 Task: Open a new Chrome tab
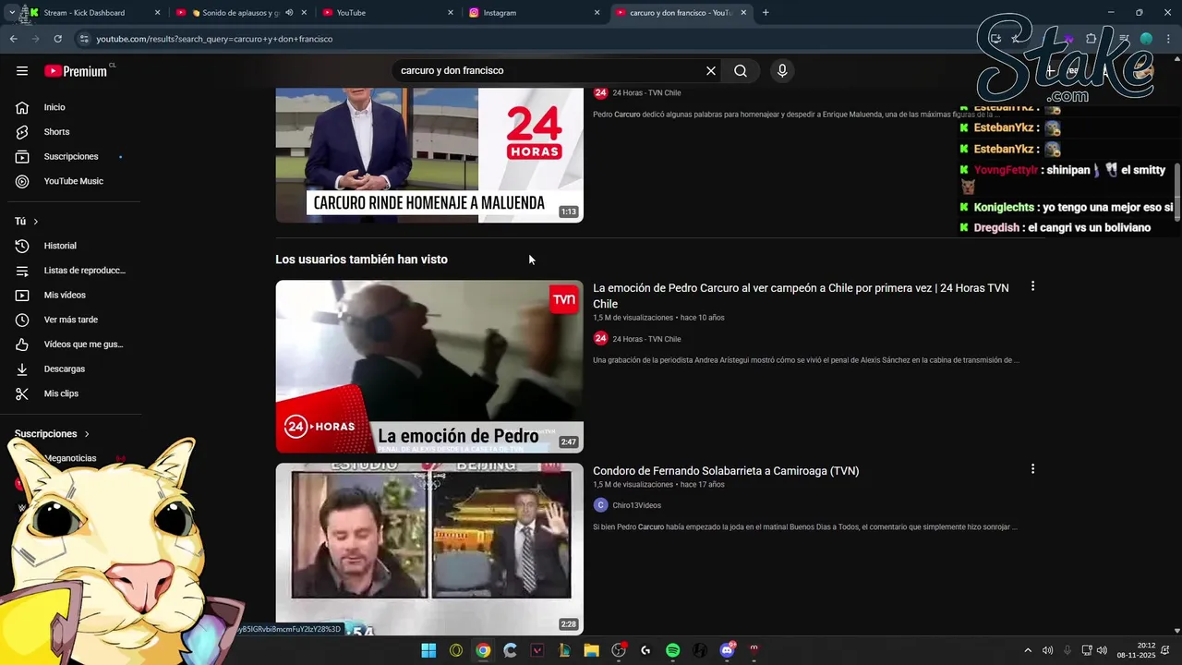766,13
